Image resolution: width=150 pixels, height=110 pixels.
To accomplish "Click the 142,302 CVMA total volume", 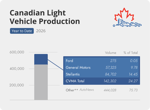I will 110,81.
